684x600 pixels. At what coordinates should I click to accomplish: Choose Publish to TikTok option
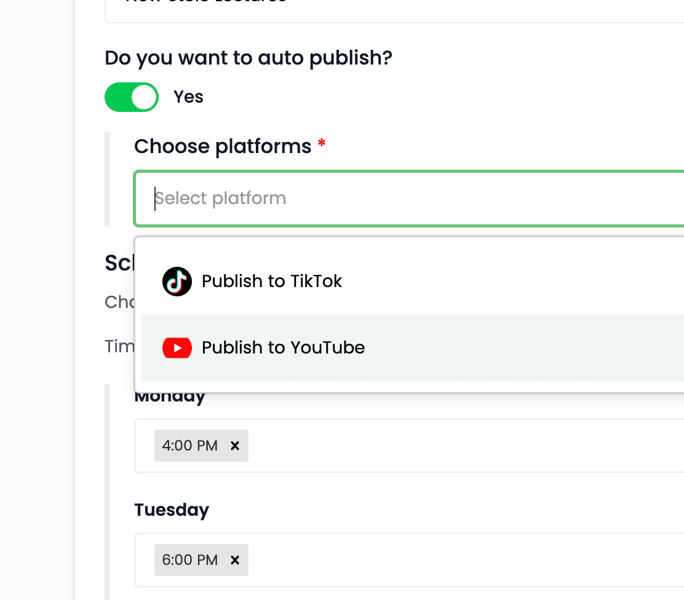[x=412, y=282]
